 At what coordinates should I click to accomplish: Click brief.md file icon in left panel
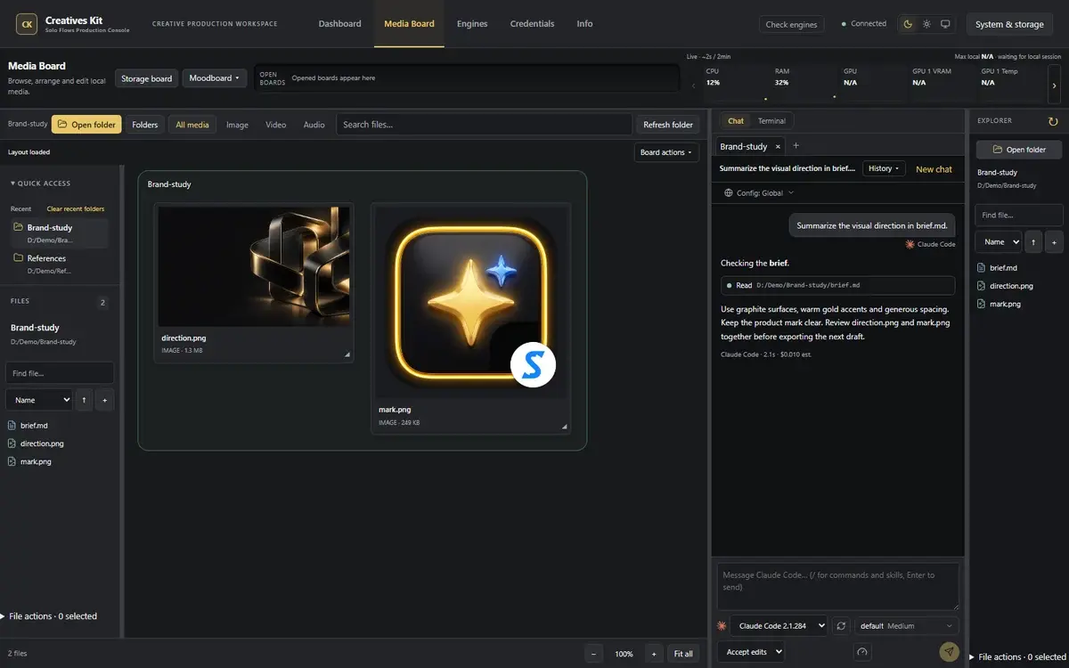click(x=12, y=426)
